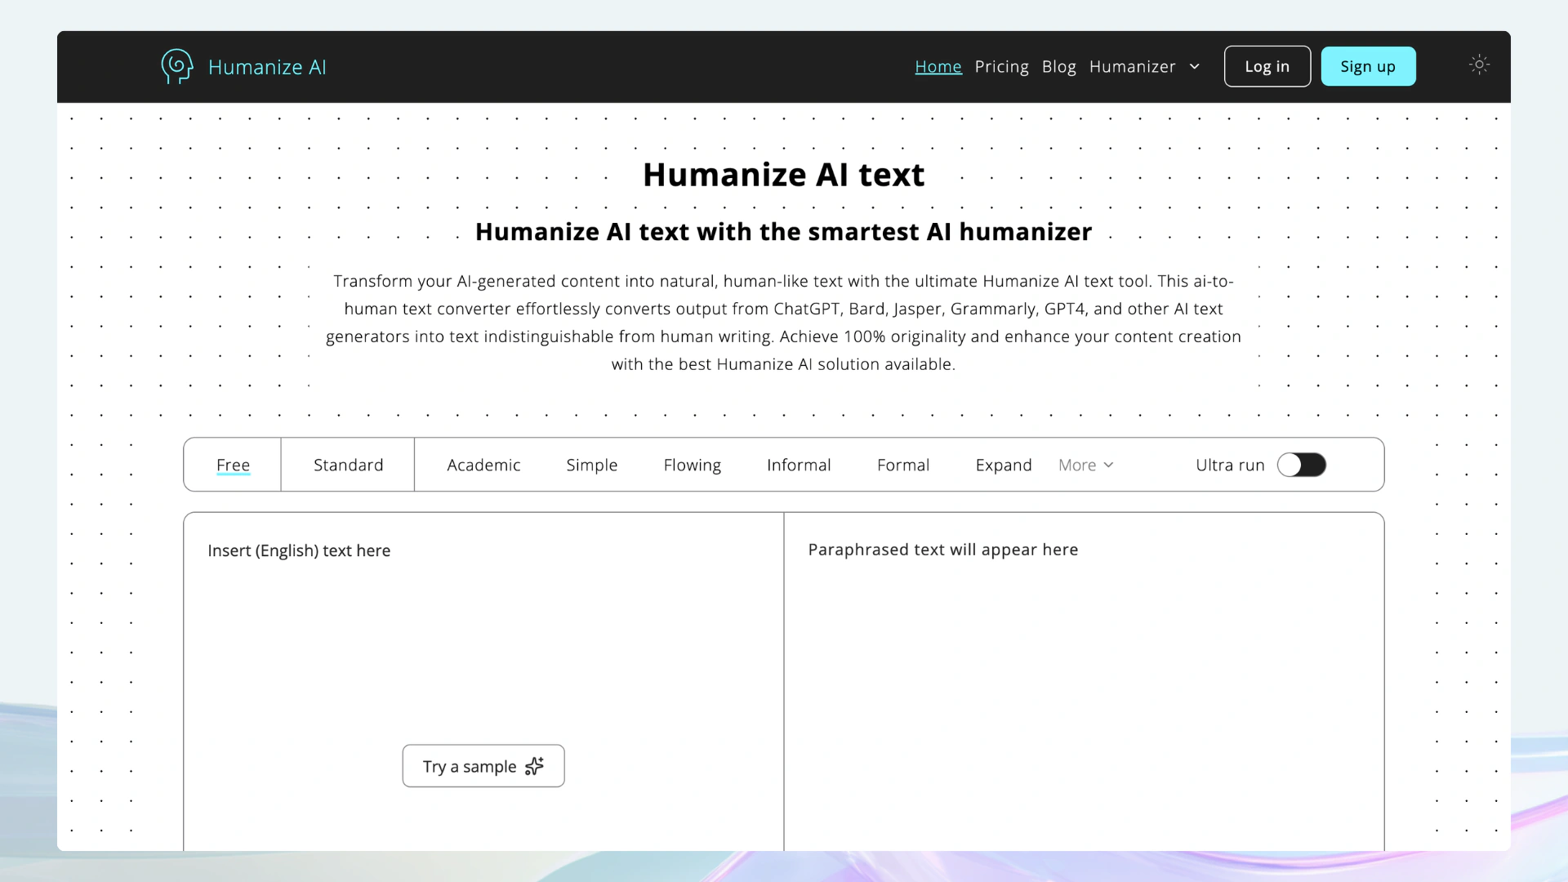Switch to the Informal mode tab
The image size is (1568, 882).
coord(799,465)
